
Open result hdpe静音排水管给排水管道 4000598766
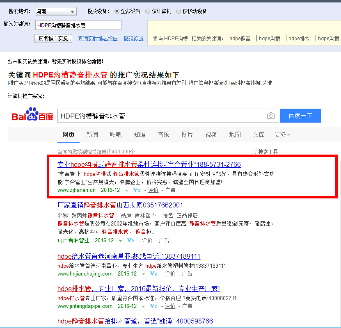(135, 321)
